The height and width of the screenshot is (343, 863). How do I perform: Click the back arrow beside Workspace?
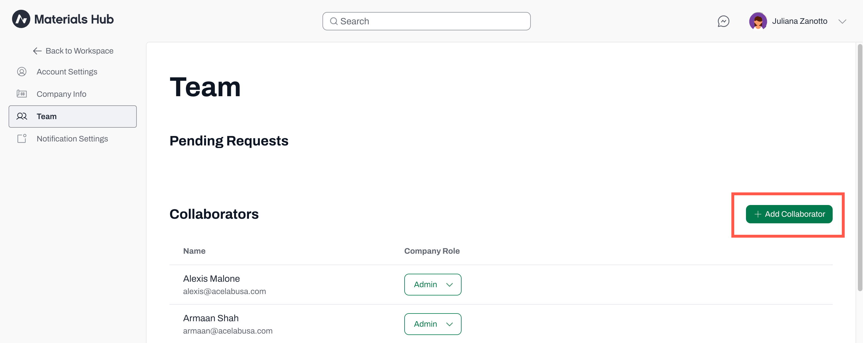(37, 51)
